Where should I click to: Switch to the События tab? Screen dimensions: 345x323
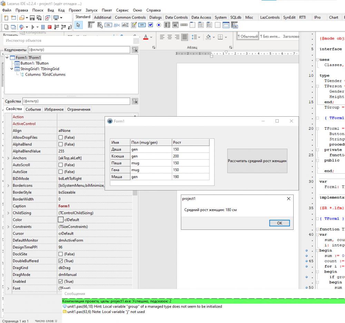33,109
